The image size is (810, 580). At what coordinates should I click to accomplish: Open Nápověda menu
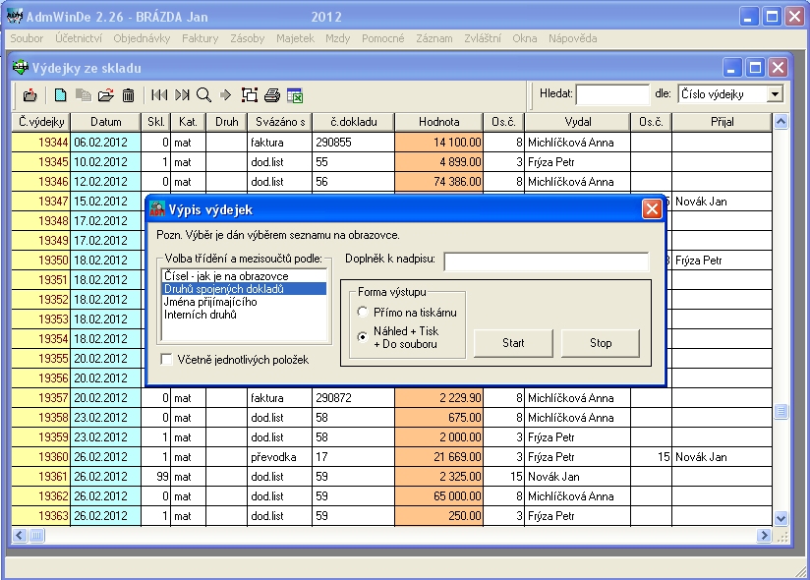pos(572,38)
